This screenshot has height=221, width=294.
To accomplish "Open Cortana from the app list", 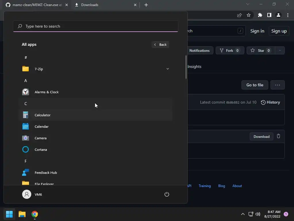I will point(96,150).
